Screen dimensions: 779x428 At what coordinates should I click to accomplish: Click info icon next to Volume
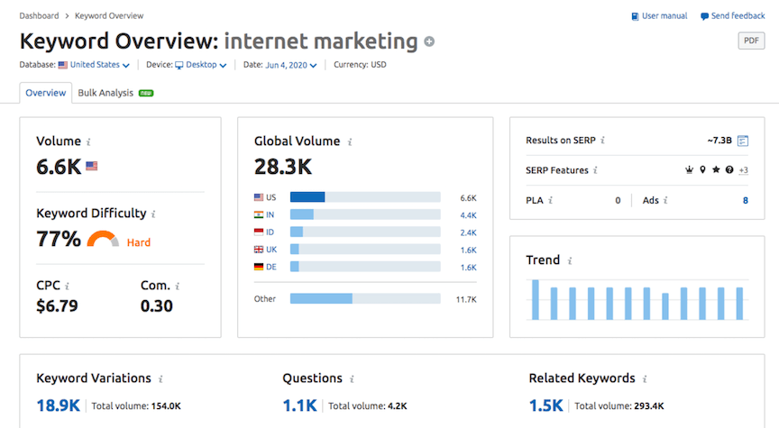88,142
